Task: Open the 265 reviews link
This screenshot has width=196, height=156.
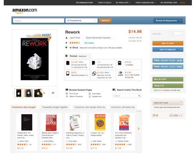Action: click(x=89, y=43)
